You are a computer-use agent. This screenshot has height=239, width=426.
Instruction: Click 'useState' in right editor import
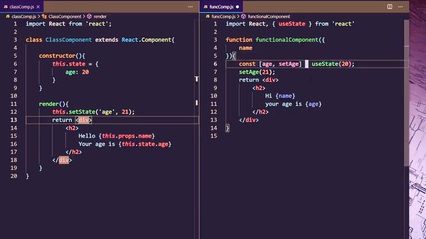click(292, 24)
